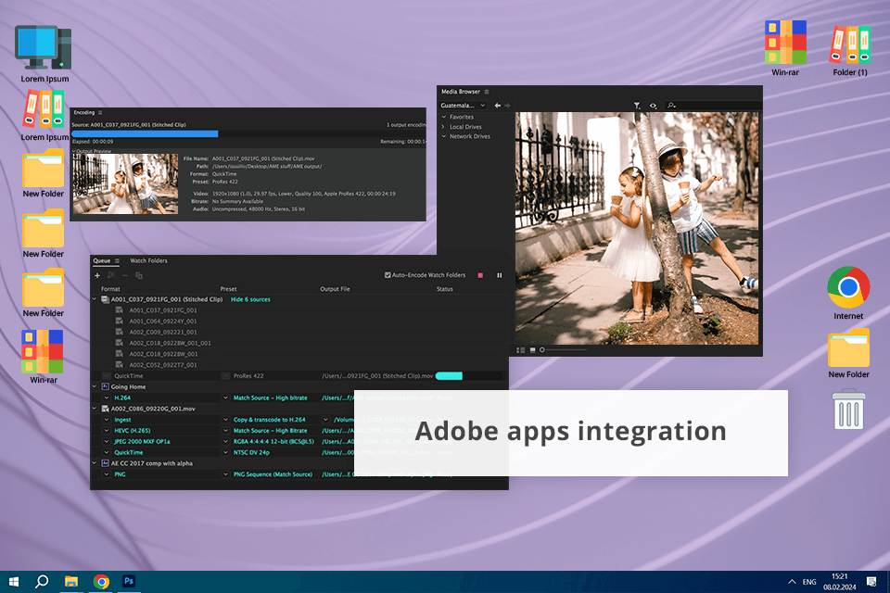Open File Explorer from the taskbar
Image resolution: width=890 pixels, height=593 pixels.
coord(71,582)
